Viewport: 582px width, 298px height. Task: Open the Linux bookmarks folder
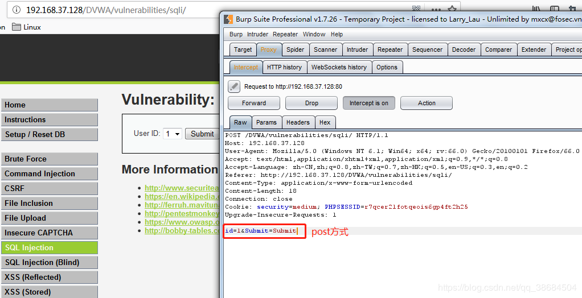[26, 27]
